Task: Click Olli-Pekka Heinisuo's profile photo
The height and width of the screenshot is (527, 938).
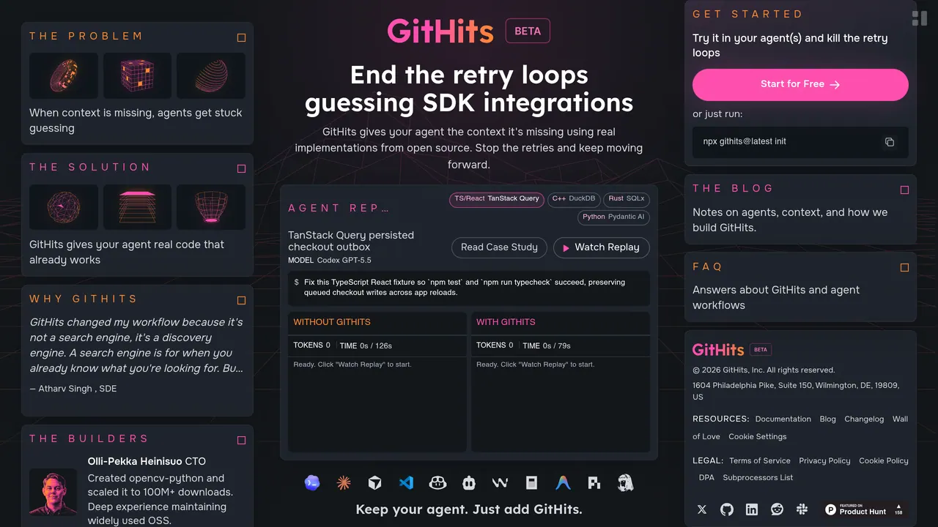Action: (53, 492)
